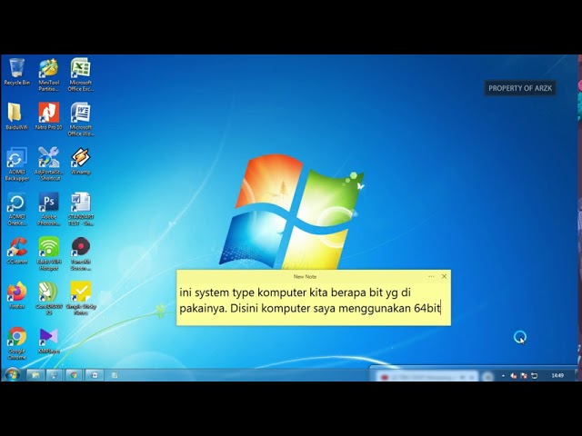
Task: Open Microsoft Office Word shortcut
Action: click(81, 119)
